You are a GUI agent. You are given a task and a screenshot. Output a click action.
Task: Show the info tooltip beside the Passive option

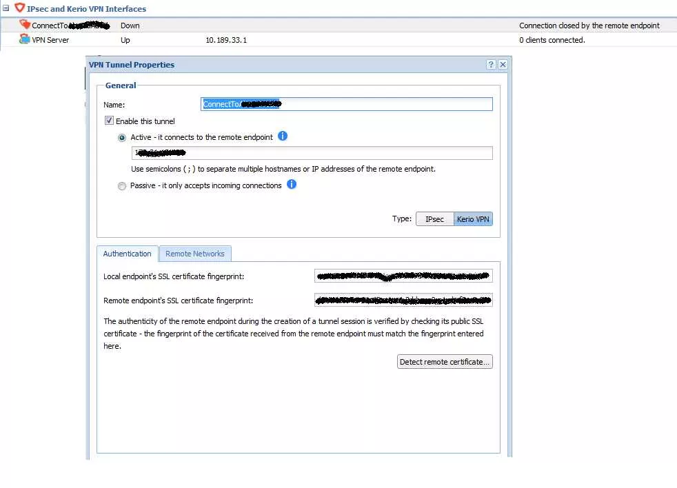[292, 185]
